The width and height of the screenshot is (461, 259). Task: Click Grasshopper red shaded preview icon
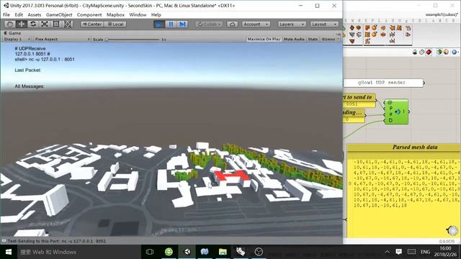429,53
